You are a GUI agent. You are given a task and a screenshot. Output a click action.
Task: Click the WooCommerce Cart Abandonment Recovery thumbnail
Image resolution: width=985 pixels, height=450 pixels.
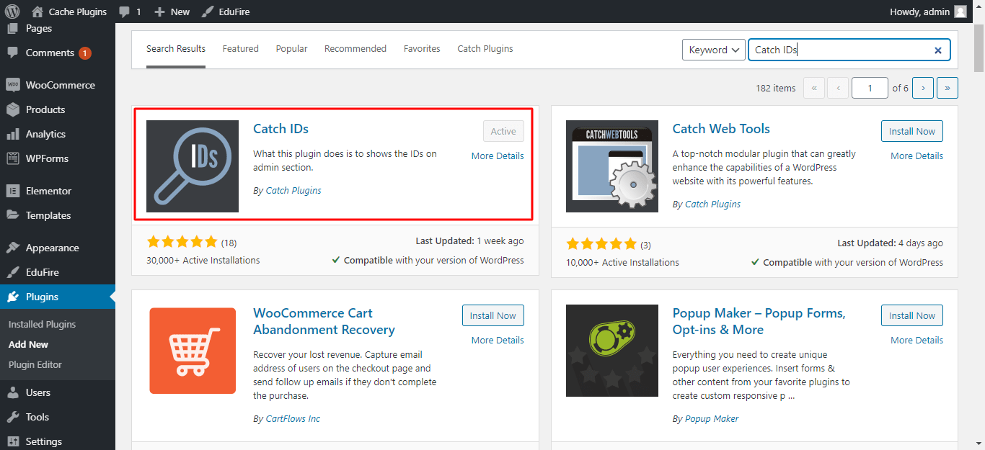(x=193, y=351)
